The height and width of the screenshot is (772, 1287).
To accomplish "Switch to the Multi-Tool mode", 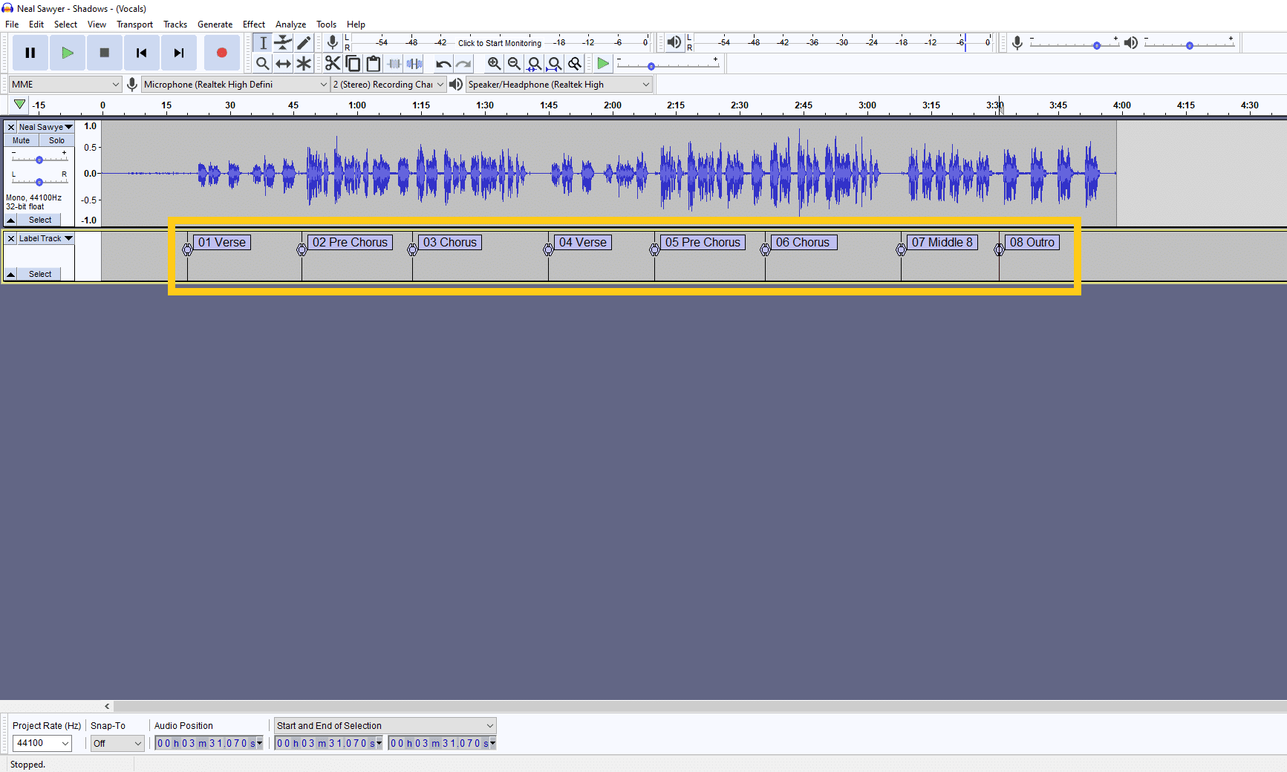I will point(304,63).
